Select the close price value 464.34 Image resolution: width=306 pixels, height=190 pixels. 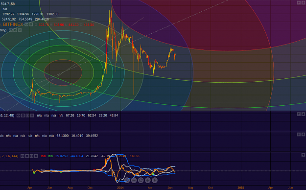coord(89,25)
